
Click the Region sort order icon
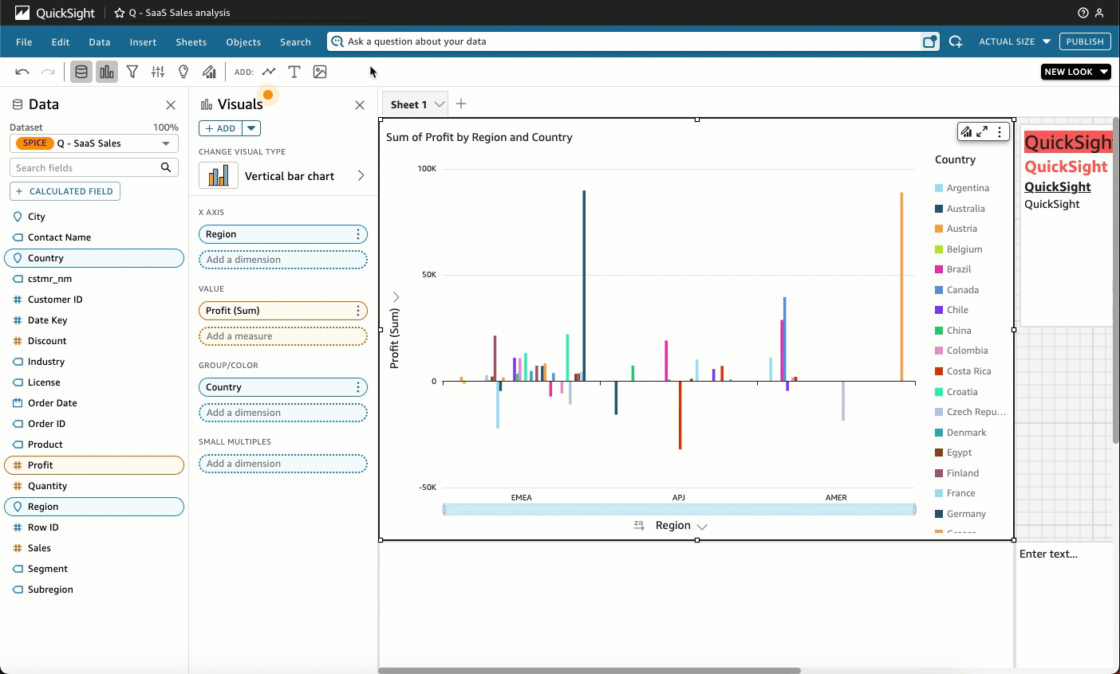click(639, 526)
